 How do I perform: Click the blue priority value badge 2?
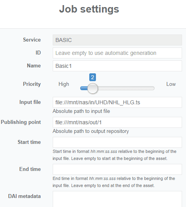(x=92, y=77)
